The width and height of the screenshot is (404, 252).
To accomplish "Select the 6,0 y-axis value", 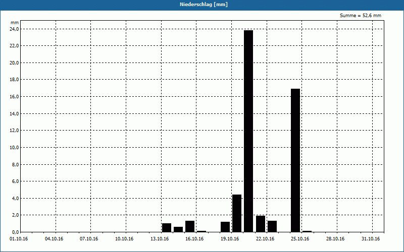I will [x=16, y=181].
